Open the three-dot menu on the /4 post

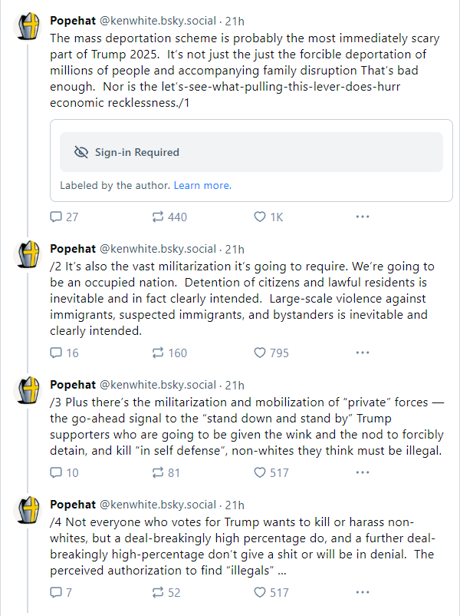(x=363, y=592)
